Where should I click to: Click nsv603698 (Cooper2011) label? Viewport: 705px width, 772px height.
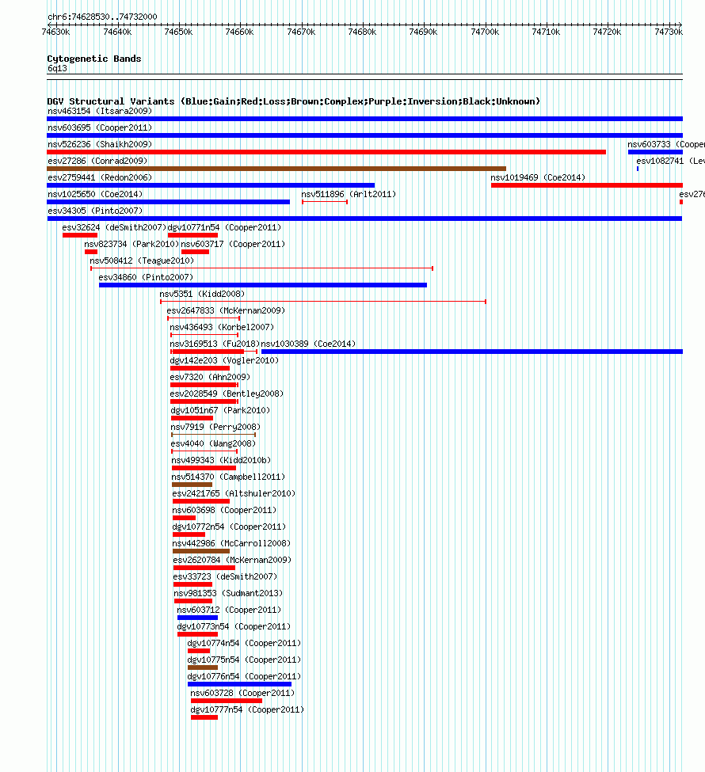tap(224, 511)
